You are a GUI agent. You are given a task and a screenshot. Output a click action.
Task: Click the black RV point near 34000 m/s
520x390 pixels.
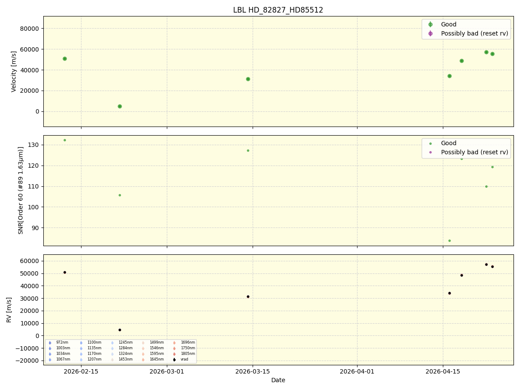coord(449,293)
